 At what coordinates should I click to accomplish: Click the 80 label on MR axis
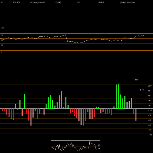pyautogui.click(x=149, y=91)
